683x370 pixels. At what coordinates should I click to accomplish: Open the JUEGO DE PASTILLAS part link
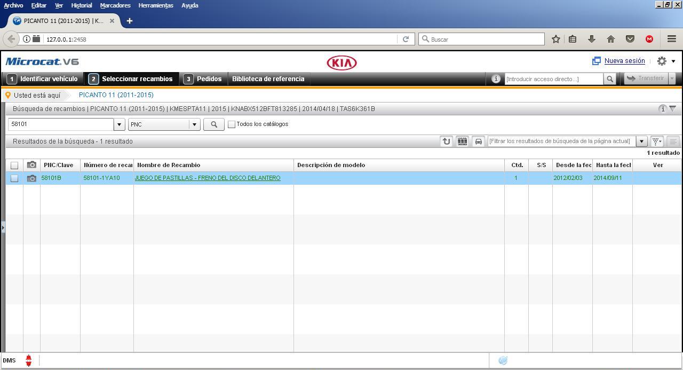coord(208,178)
